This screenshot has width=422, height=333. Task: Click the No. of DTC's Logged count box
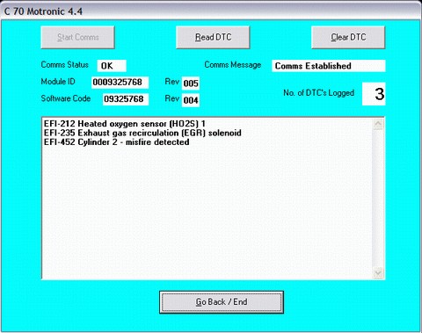point(374,94)
